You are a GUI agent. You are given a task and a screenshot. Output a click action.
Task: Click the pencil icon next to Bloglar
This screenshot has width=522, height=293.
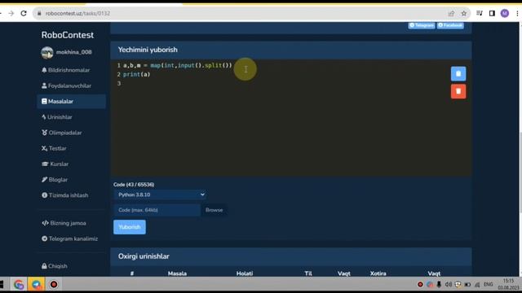pos(44,179)
